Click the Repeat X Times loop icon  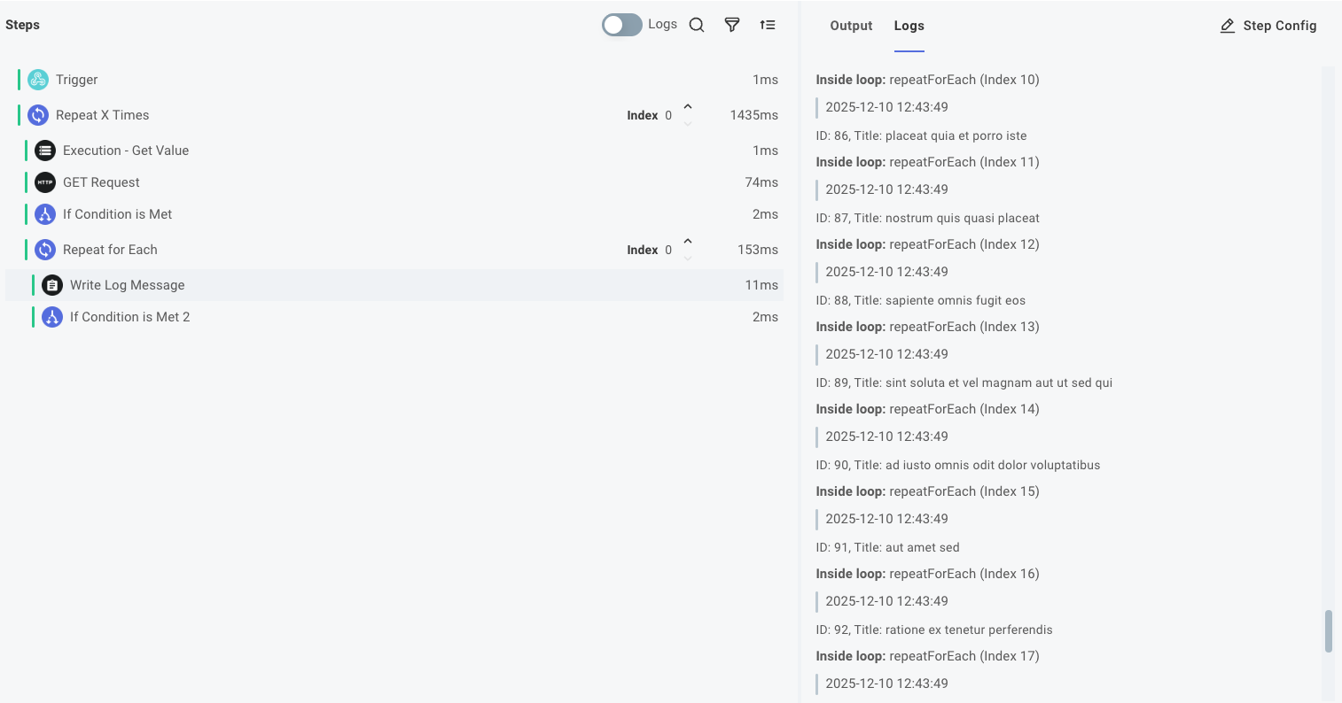pos(37,114)
